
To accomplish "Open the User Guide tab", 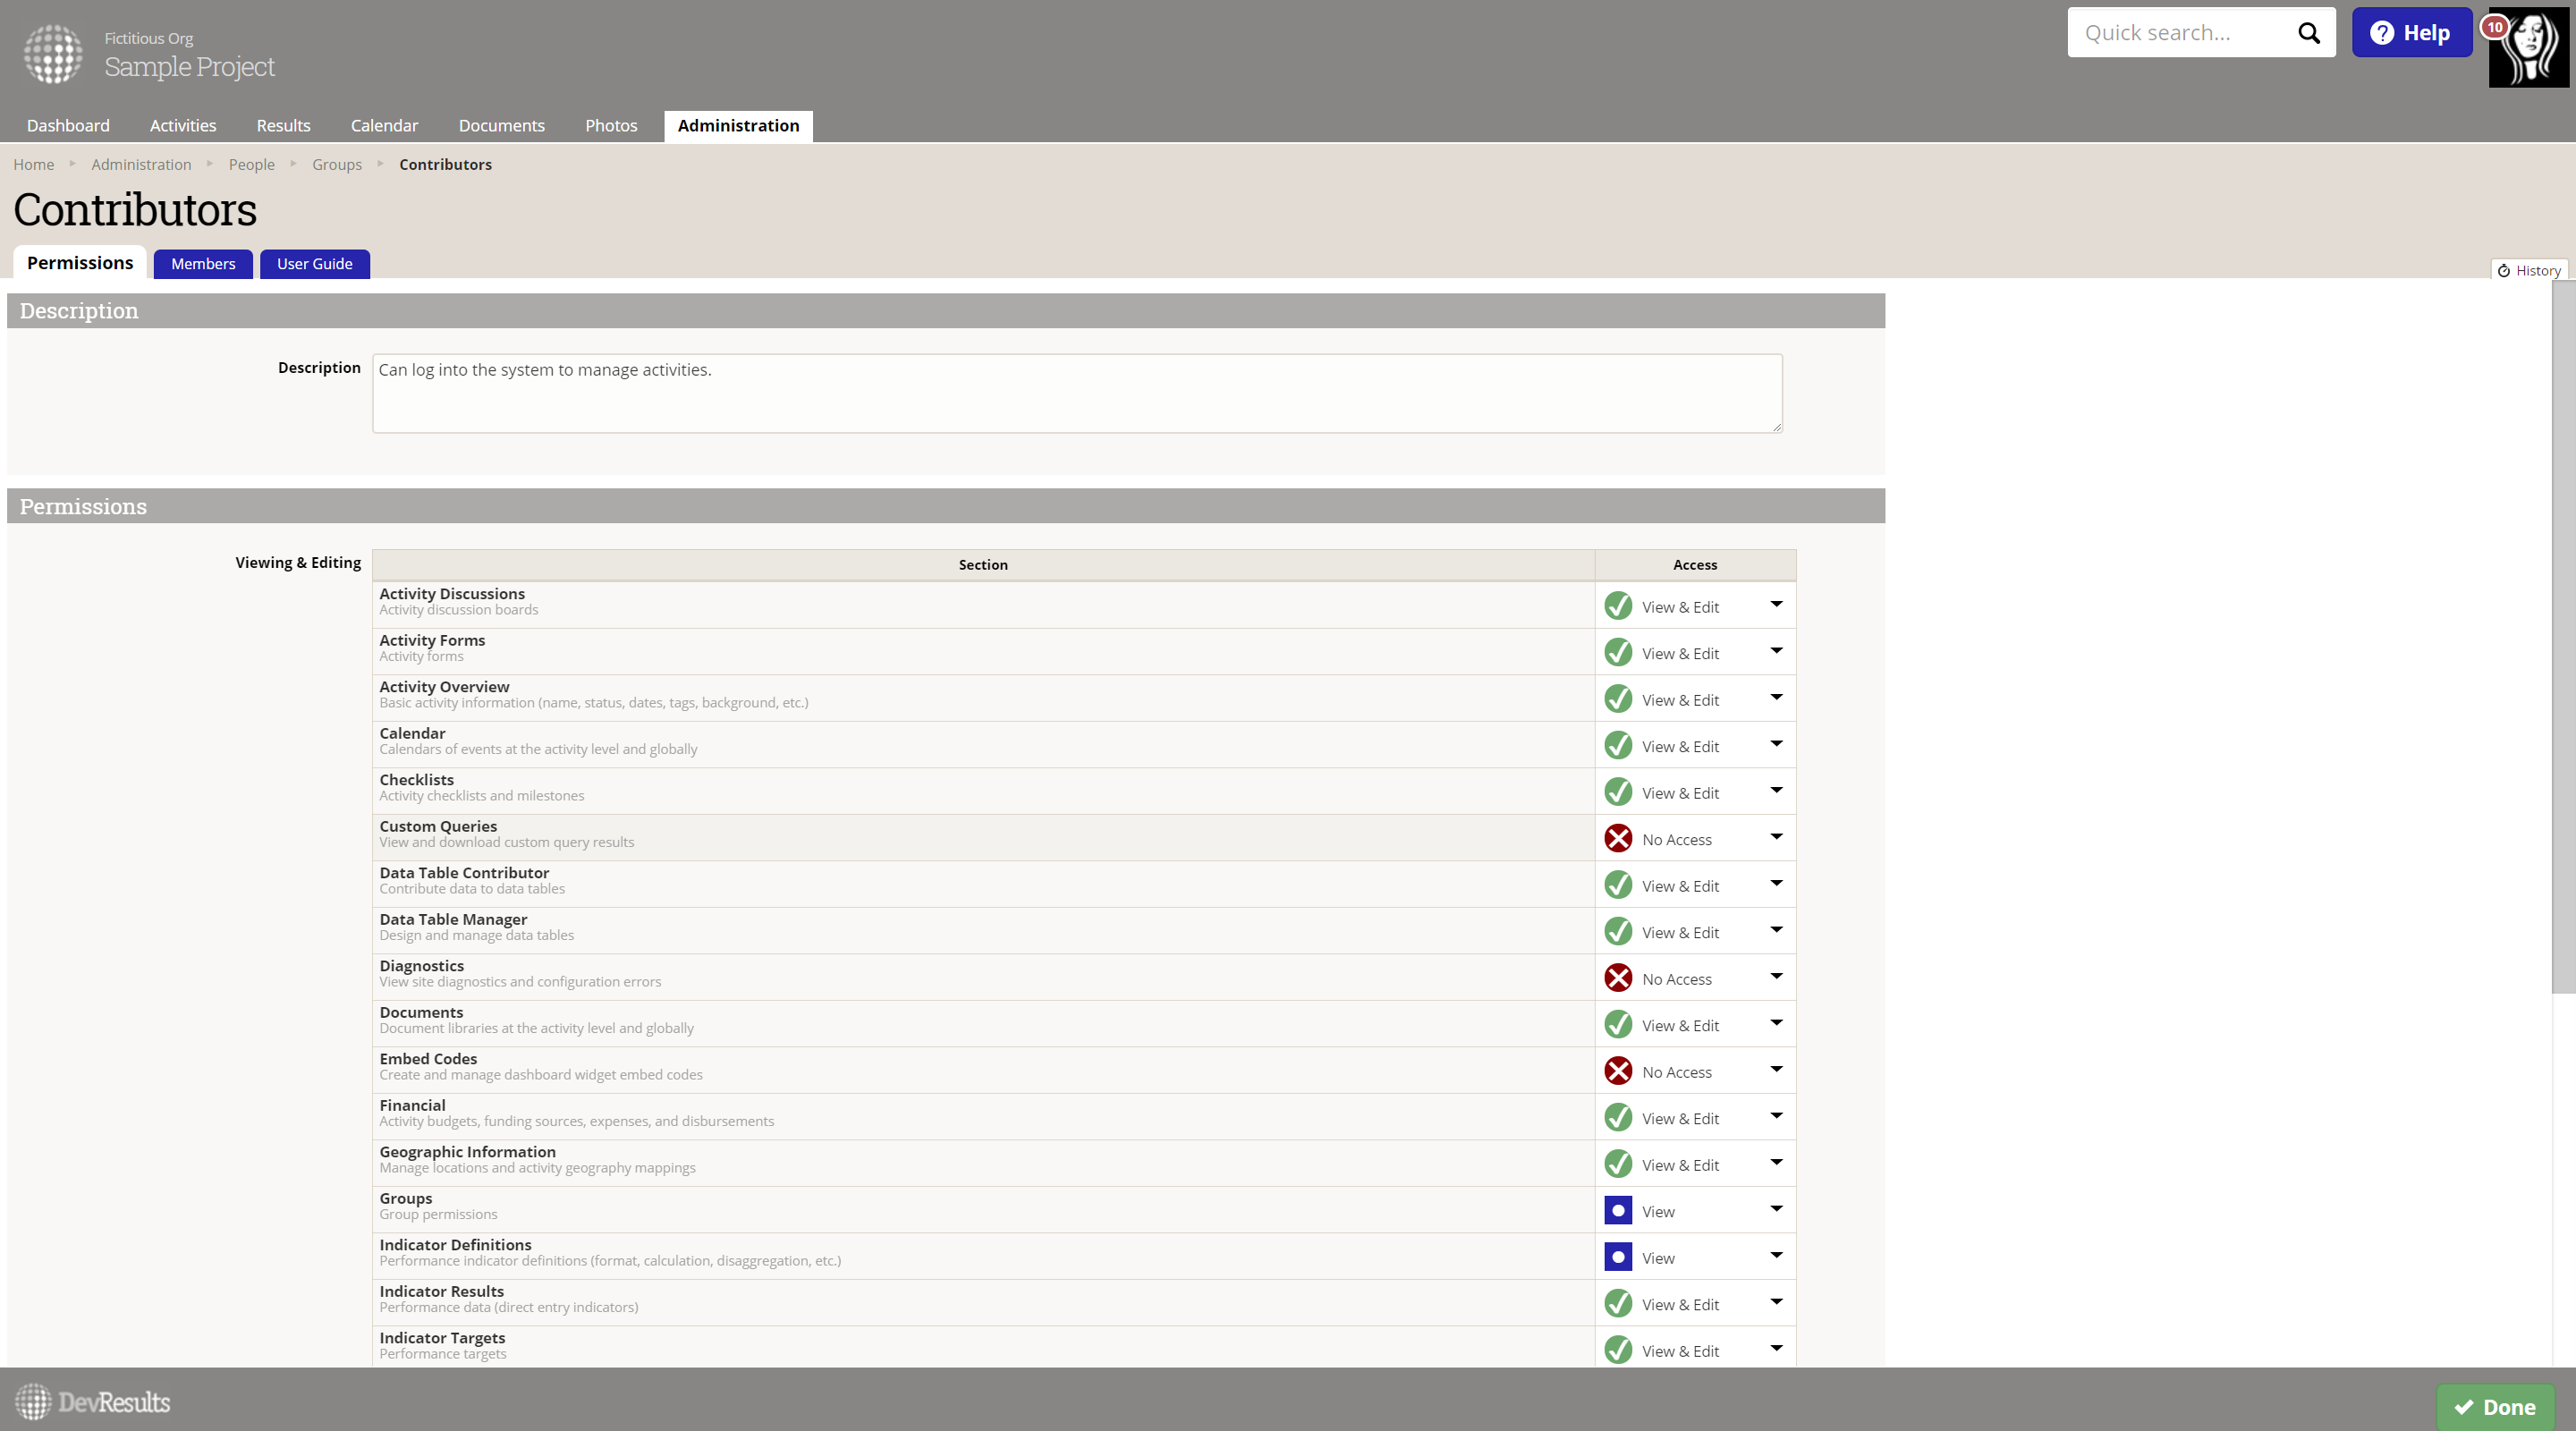I will pyautogui.click(x=314, y=264).
